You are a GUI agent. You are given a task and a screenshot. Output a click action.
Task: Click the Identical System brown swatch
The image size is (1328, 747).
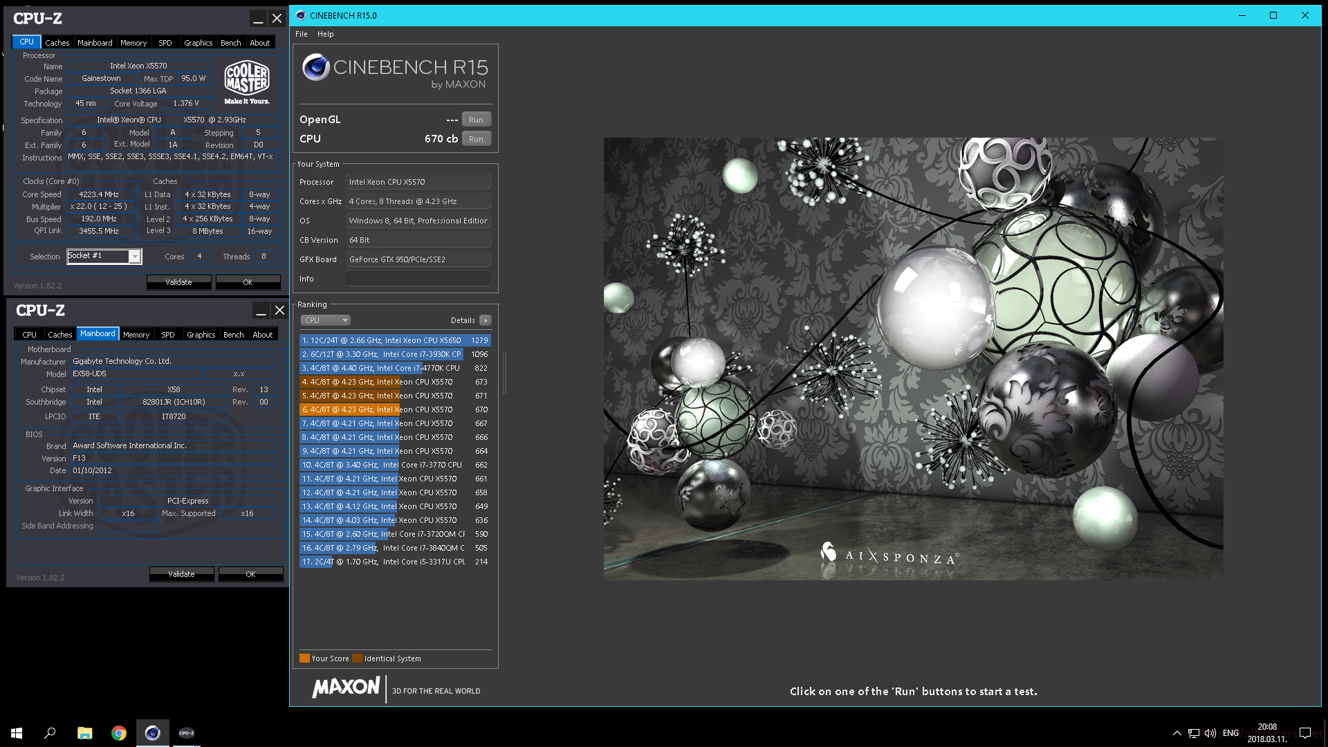coord(357,658)
